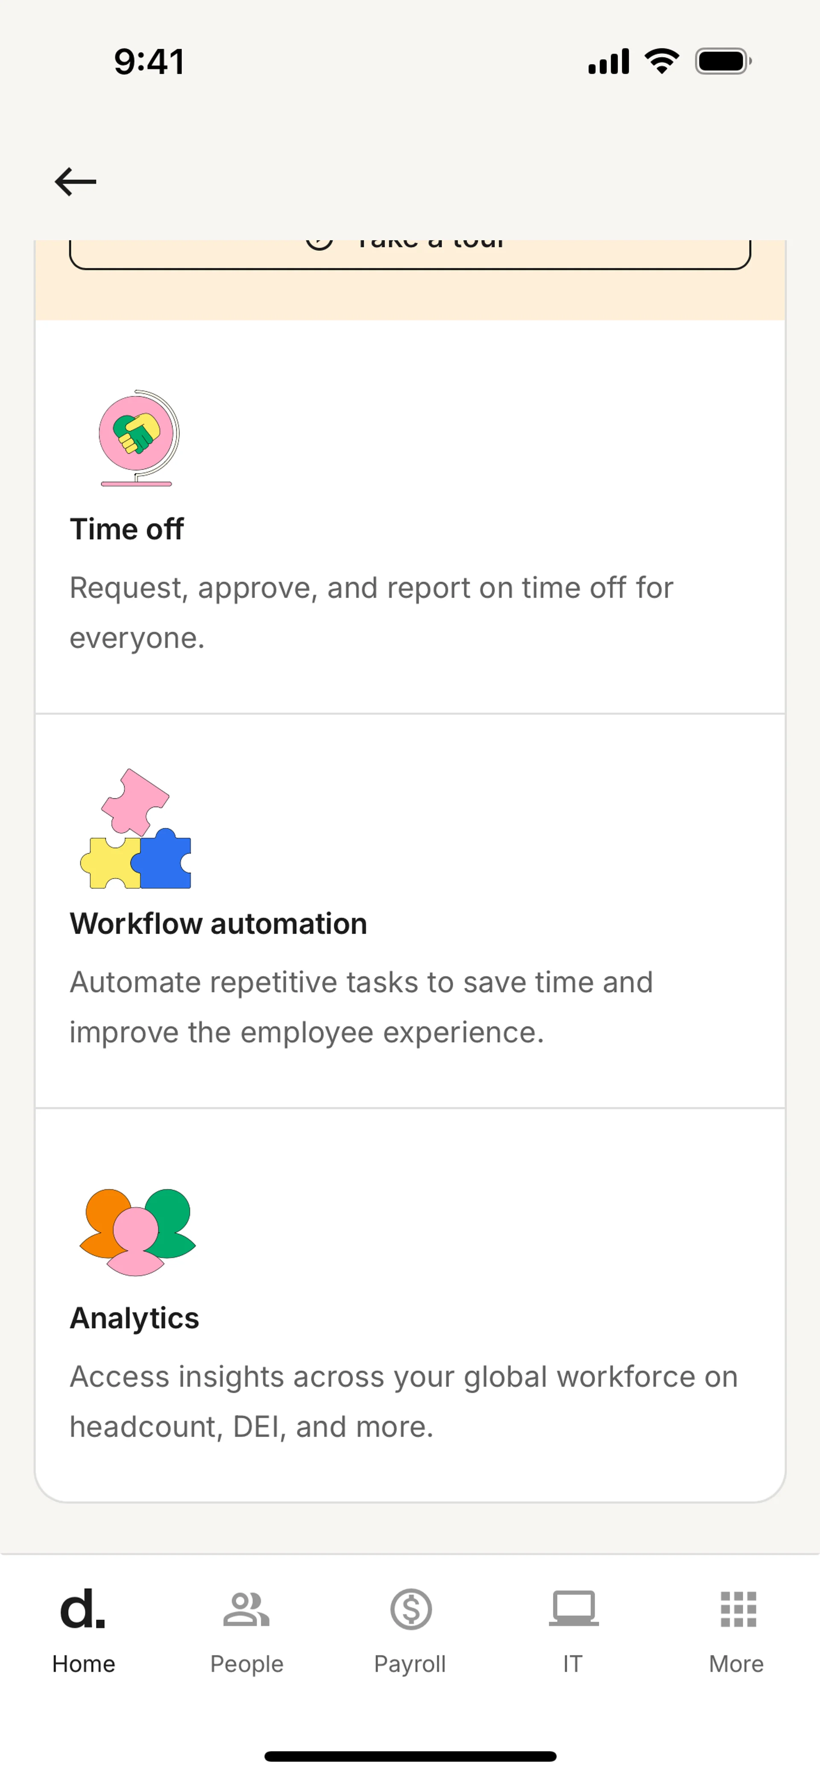Tap the battery status icon
820x1778 pixels.
723,62
